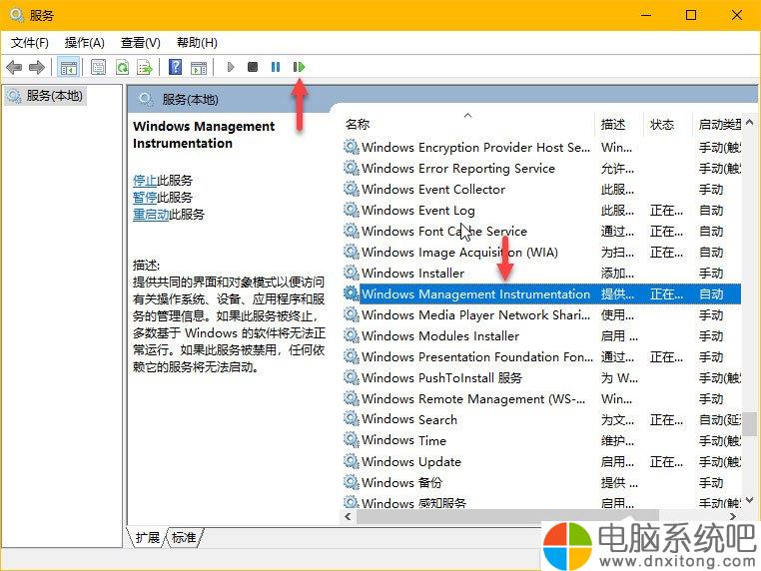Select Windows Management Instrumentation row
Viewport: 761px width, 571px height.
[x=541, y=294]
